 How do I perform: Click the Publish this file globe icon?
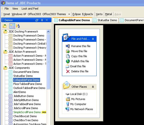click(68, 61)
